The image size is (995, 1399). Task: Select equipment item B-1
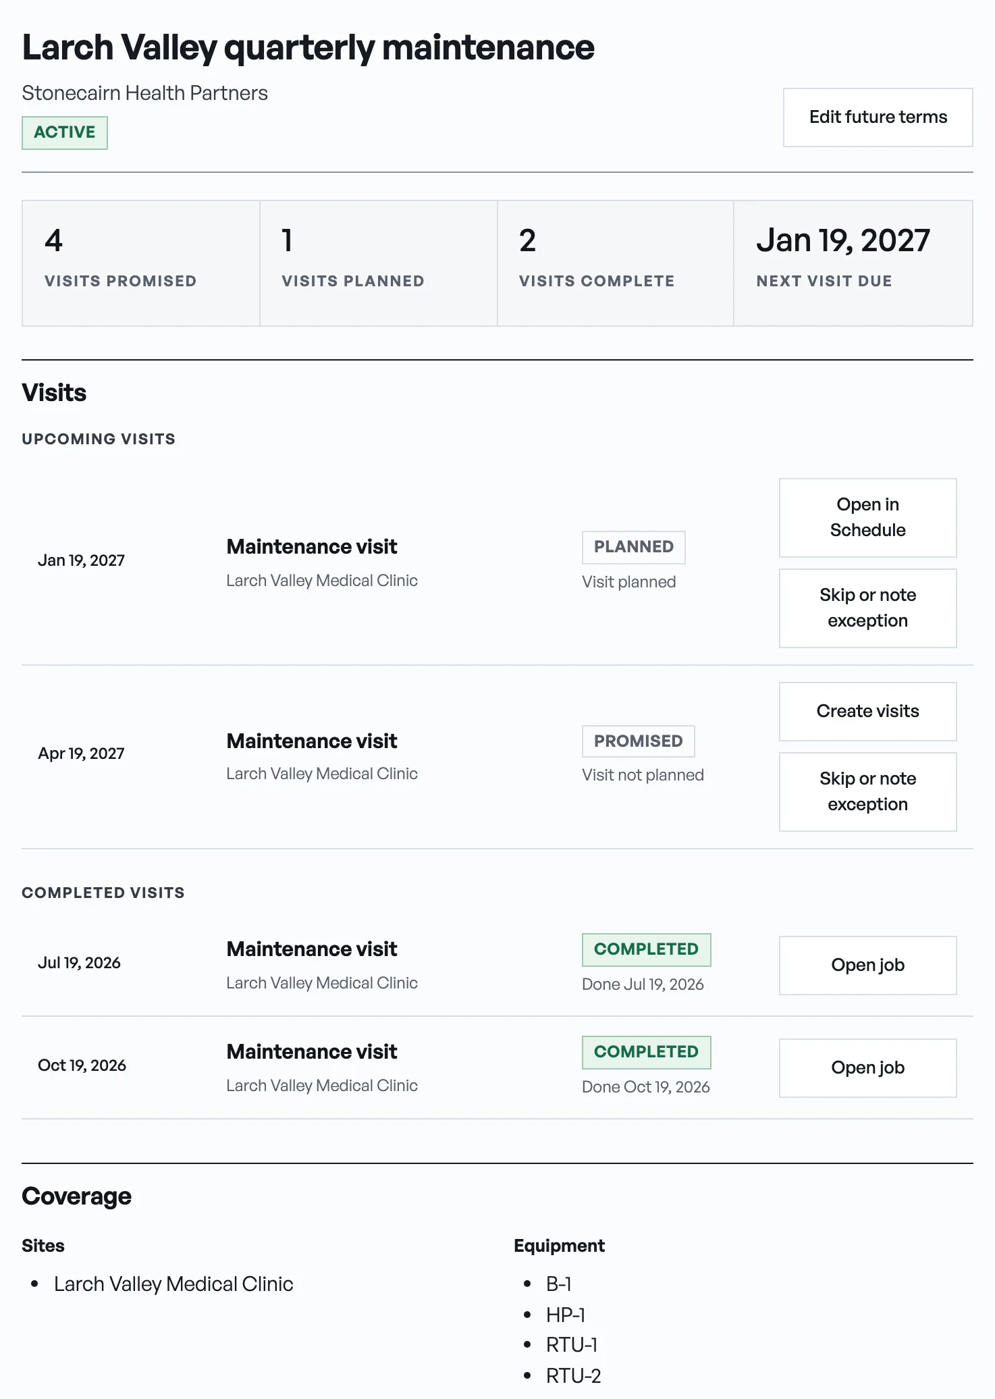point(559,1284)
